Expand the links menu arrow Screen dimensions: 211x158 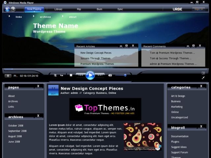(x=9, y=16)
